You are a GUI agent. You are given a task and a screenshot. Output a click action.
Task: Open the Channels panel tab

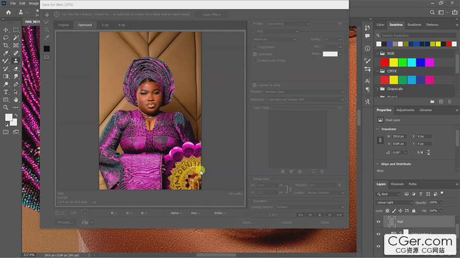tap(397, 184)
